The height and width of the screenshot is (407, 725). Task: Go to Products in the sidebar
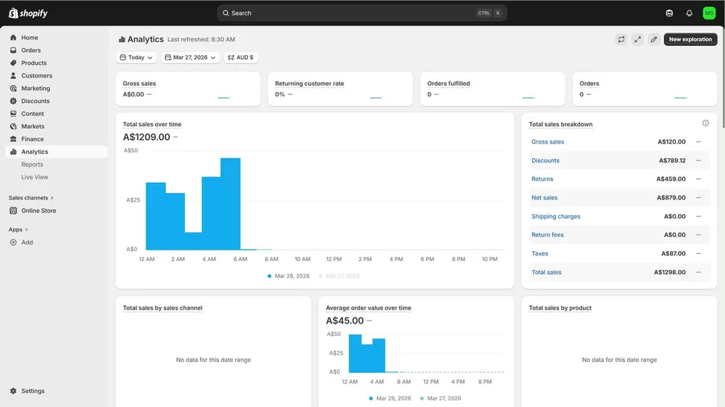pos(34,63)
